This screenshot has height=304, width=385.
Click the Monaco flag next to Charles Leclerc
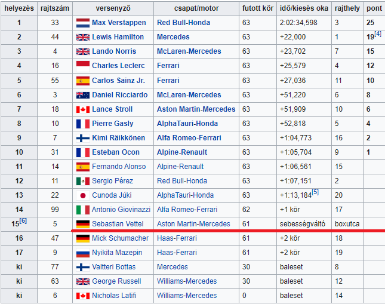coord(82,66)
